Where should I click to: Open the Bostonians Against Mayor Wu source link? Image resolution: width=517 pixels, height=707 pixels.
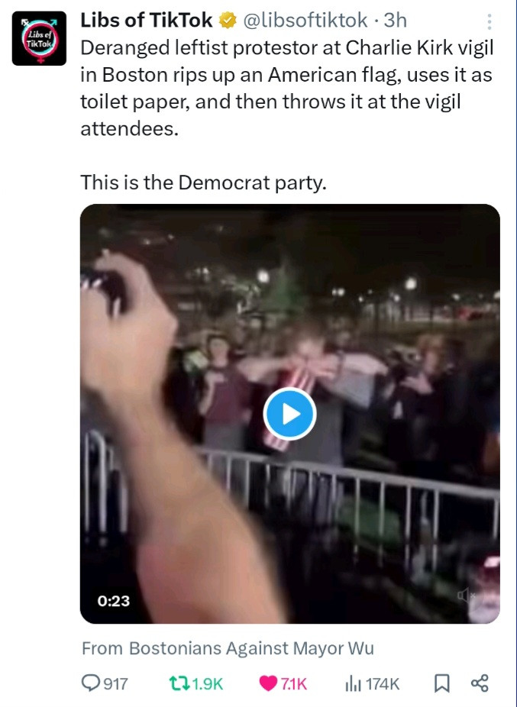[x=251, y=648]
